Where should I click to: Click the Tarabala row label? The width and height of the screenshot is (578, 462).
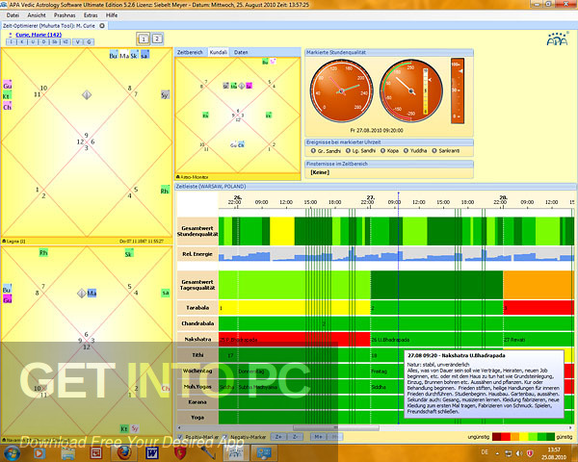[x=197, y=308]
